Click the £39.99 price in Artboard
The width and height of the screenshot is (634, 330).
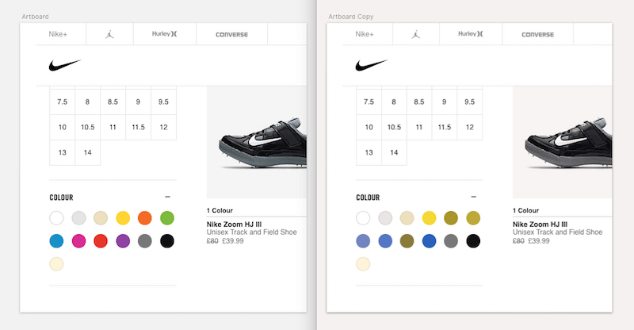pyautogui.click(x=233, y=241)
